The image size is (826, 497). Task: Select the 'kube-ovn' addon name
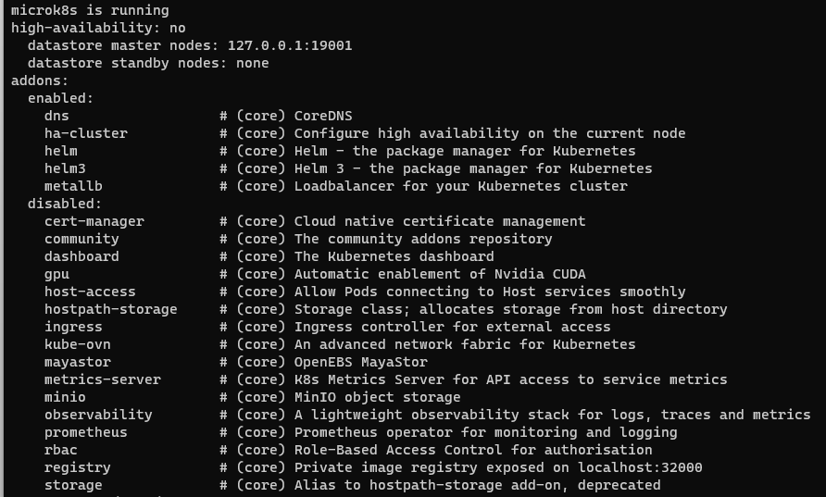78,345
